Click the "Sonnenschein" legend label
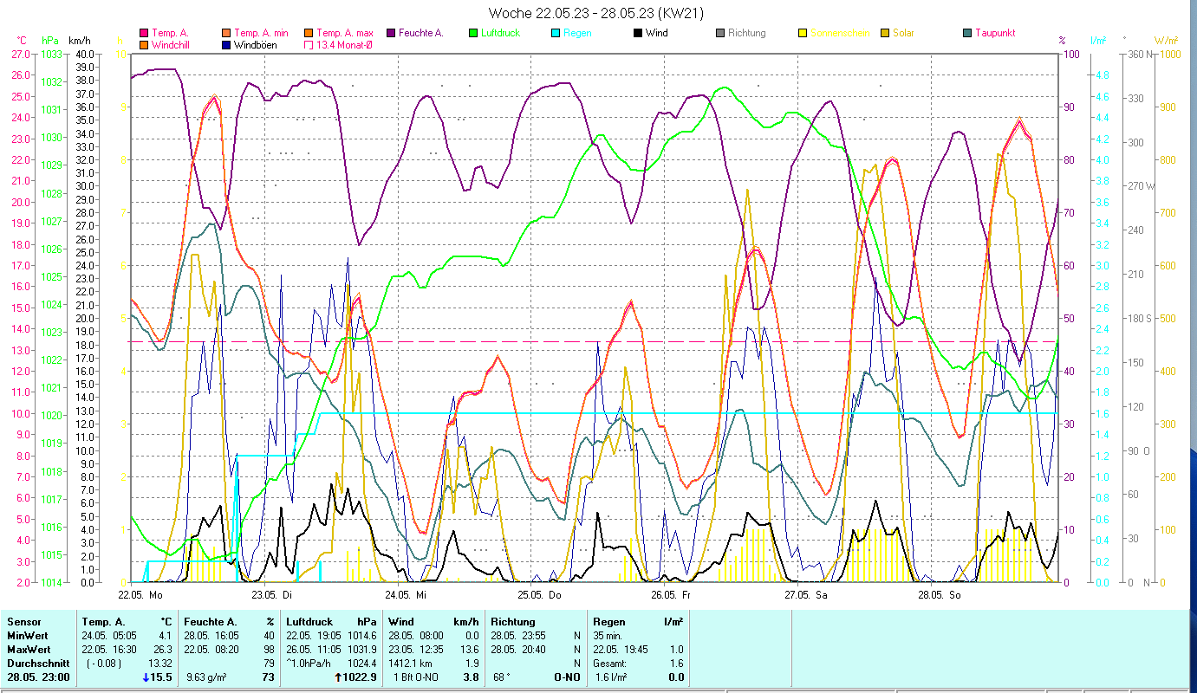This screenshot has width=1197, height=693. click(x=838, y=33)
